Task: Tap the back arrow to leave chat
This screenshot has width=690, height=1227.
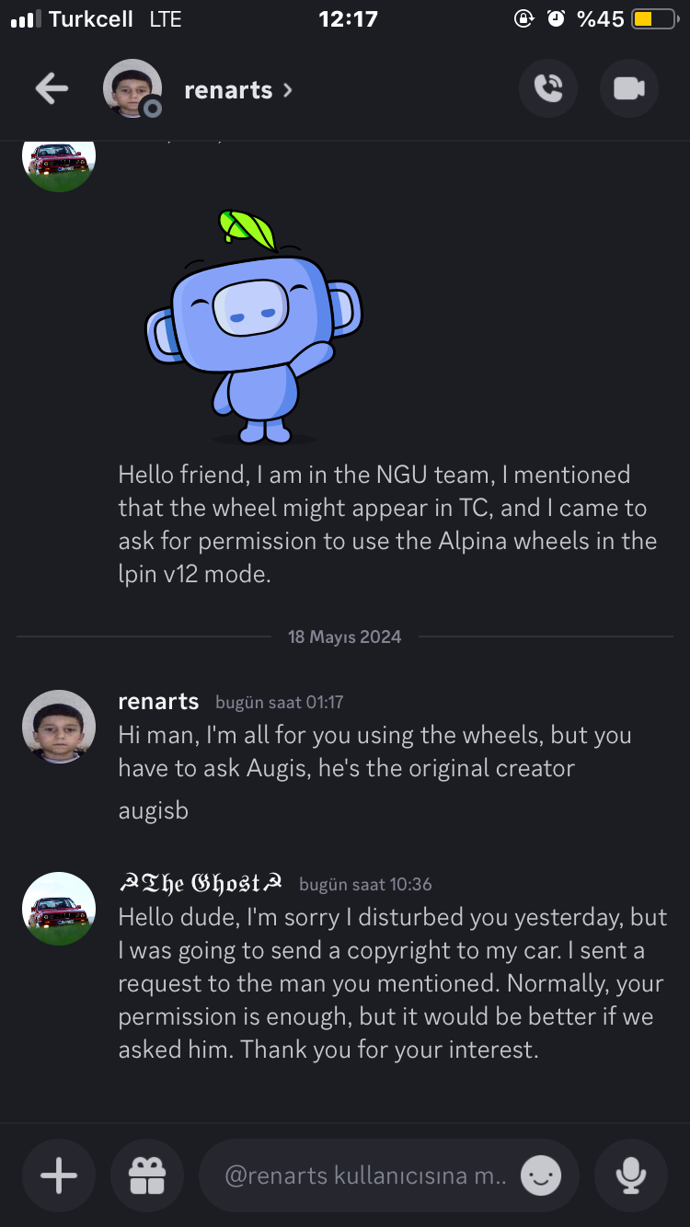Action: (x=52, y=89)
